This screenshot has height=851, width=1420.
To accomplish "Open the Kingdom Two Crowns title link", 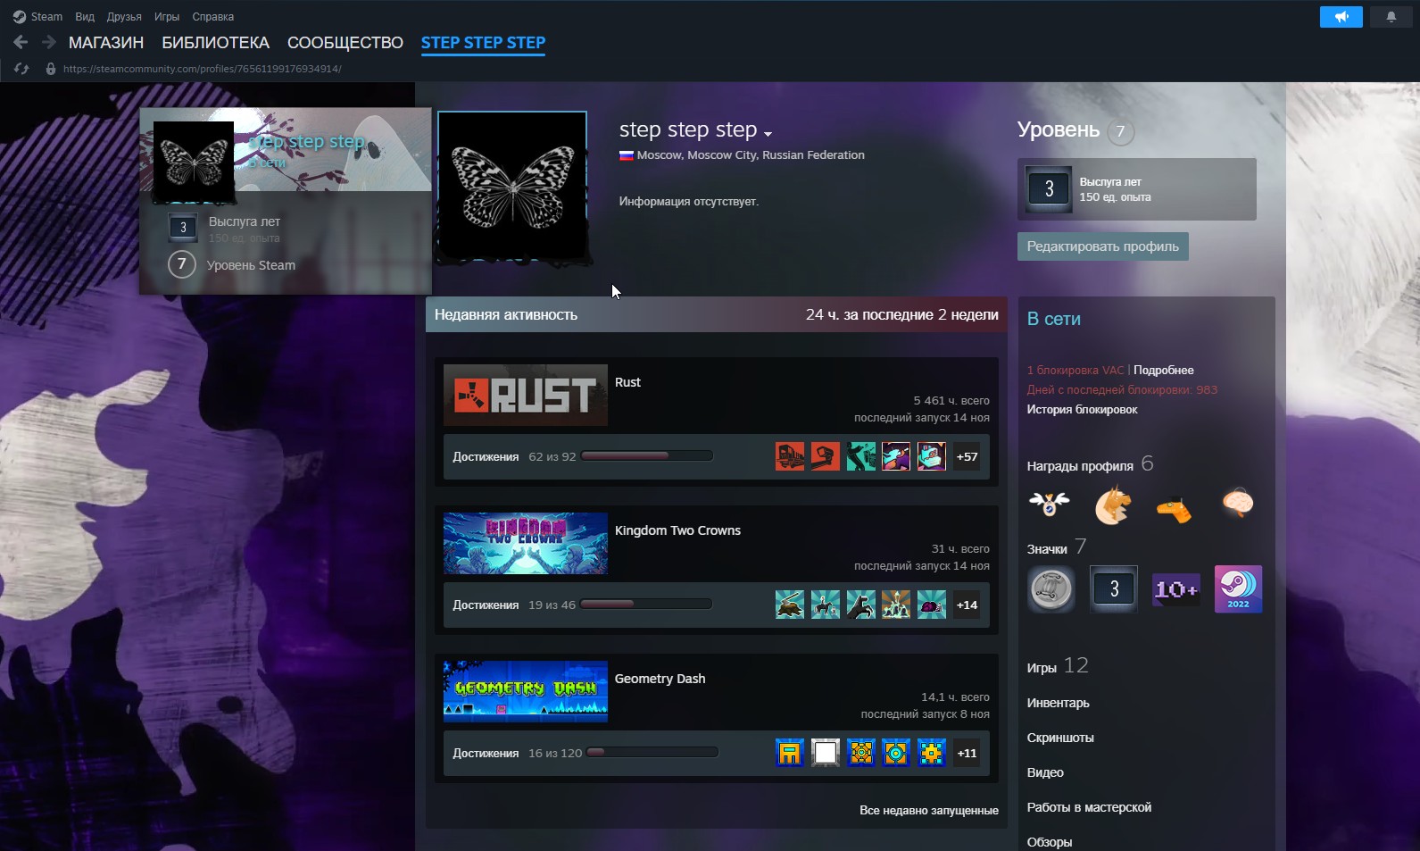I will pos(677,530).
